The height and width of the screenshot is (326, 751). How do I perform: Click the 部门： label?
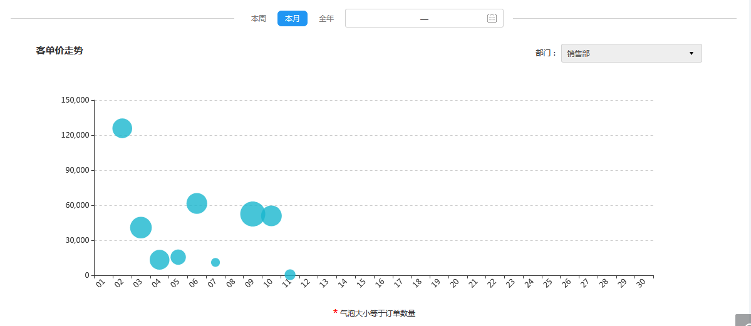[x=546, y=53]
